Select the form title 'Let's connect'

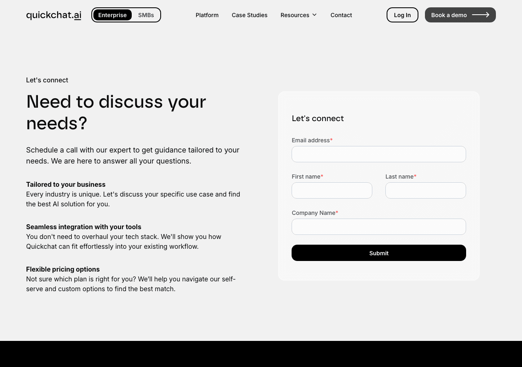[x=318, y=118]
